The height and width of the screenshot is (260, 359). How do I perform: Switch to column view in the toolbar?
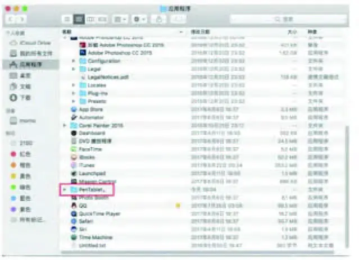[x=90, y=19]
